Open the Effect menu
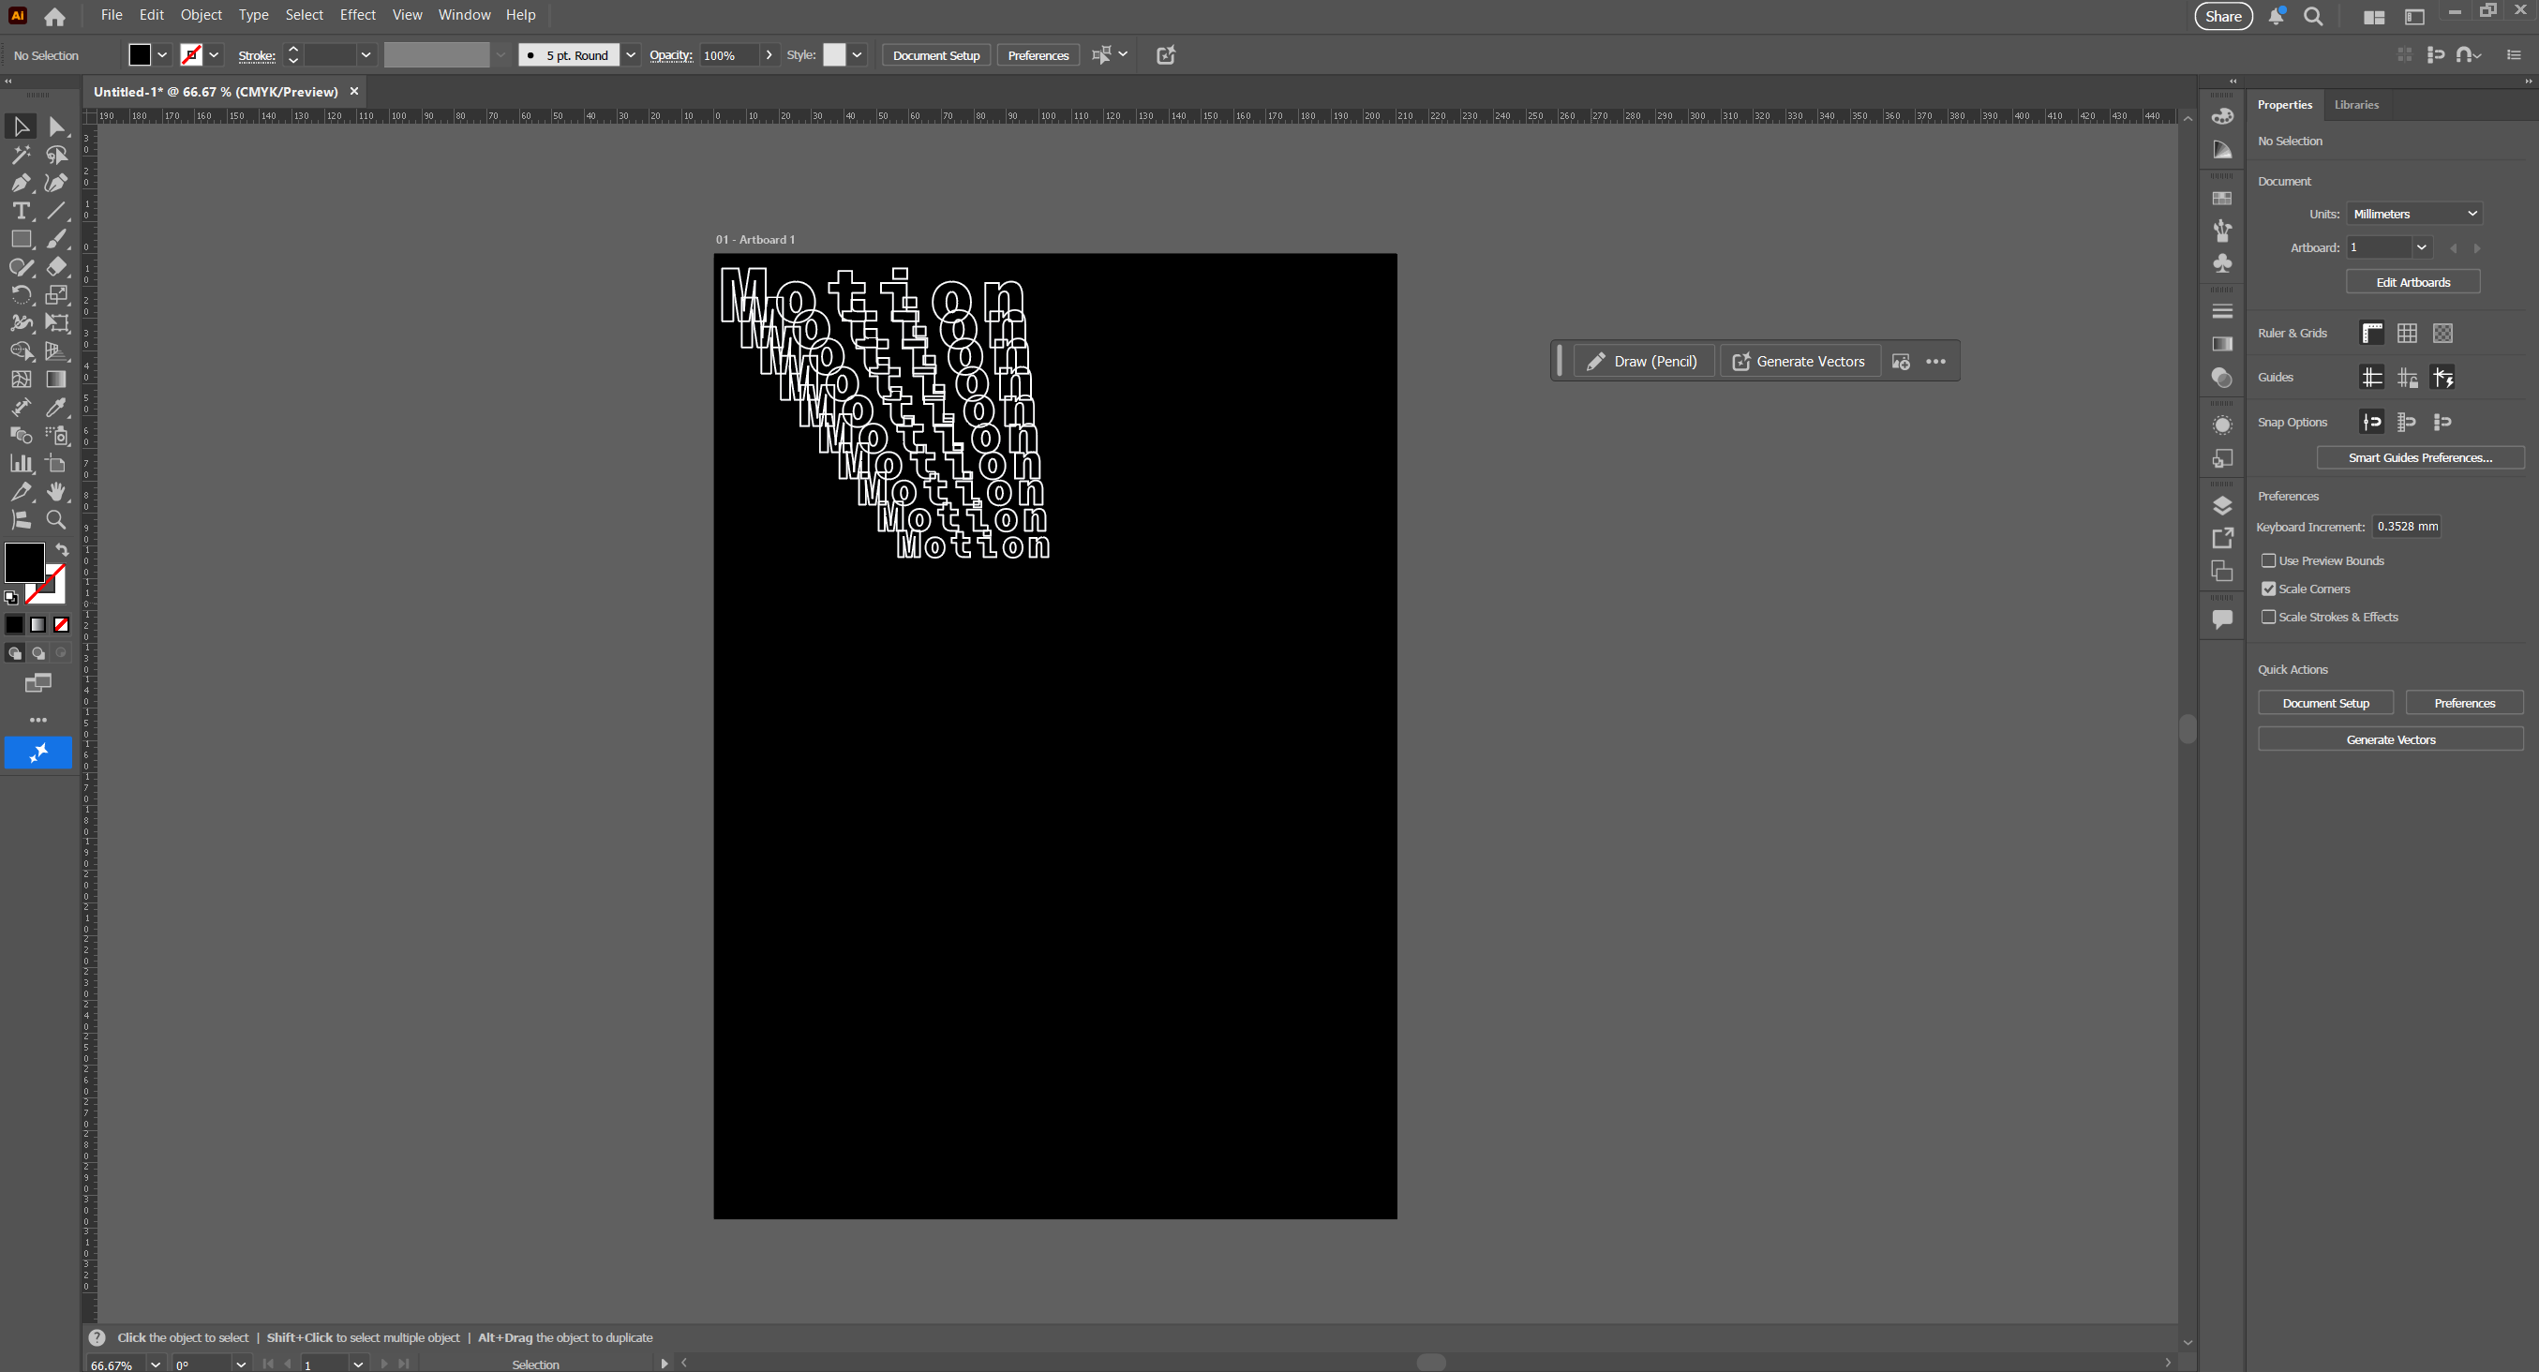 [357, 15]
